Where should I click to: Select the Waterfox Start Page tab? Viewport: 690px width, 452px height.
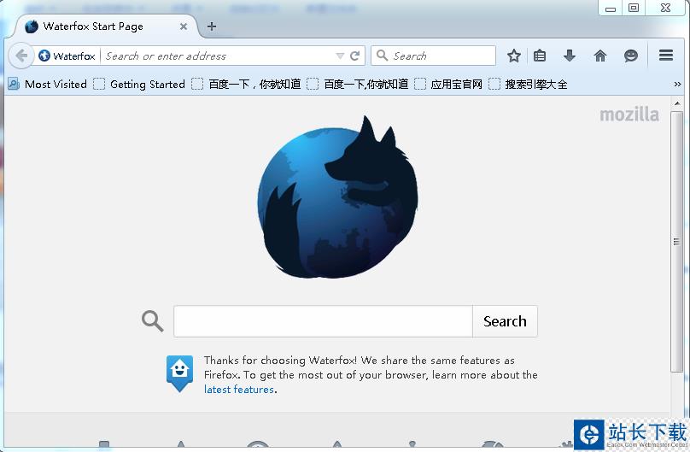pyautogui.click(x=94, y=26)
